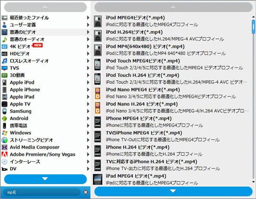Viewport: 256px width, 199px height.
Task: Choose iPod H.264ビデオ(*.mp4) profile
Action: 172,35
